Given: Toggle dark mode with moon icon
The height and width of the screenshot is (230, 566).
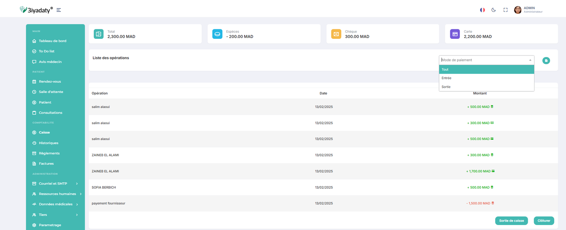Looking at the screenshot, I should coord(493,10).
